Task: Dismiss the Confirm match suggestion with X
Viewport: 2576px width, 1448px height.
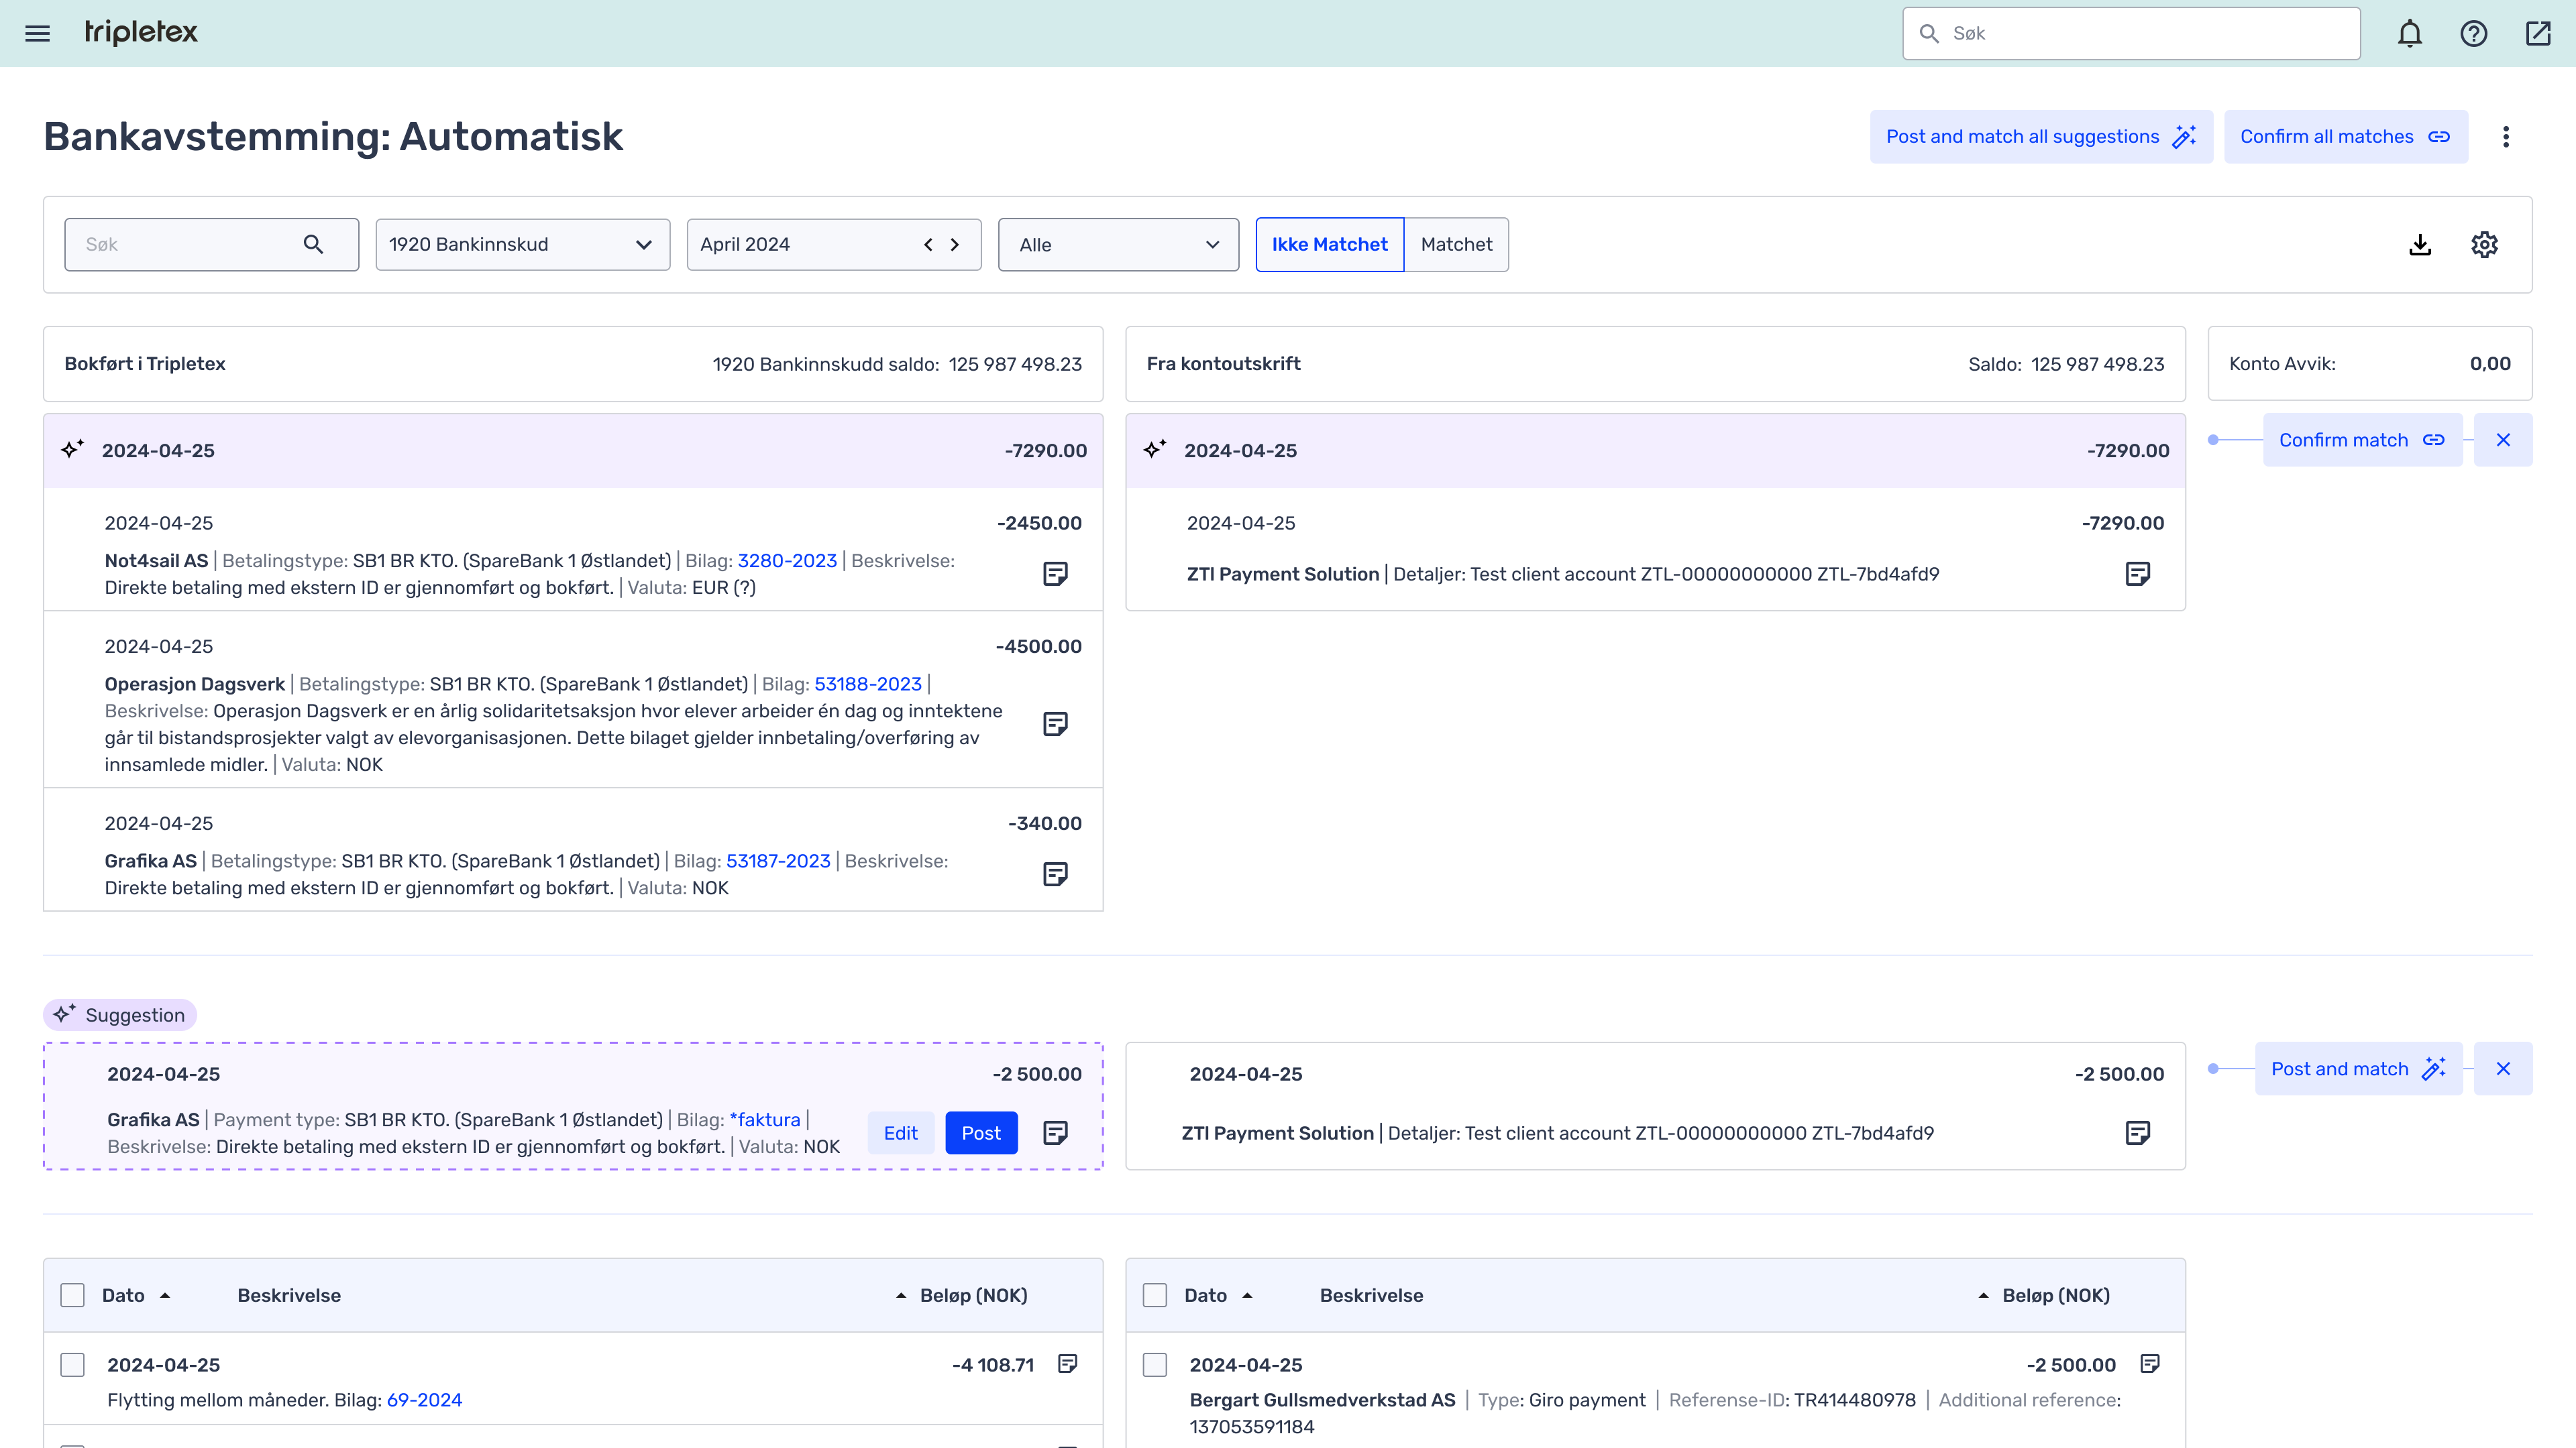Action: coord(2503,440)
